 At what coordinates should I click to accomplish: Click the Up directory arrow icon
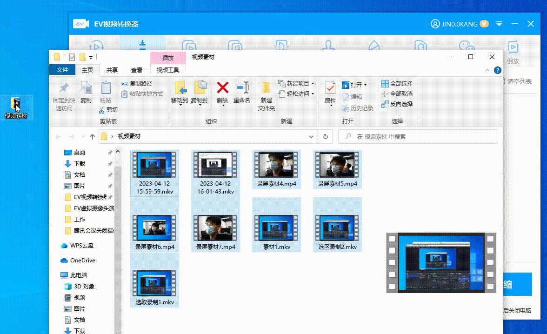click(x=93, y=137)
